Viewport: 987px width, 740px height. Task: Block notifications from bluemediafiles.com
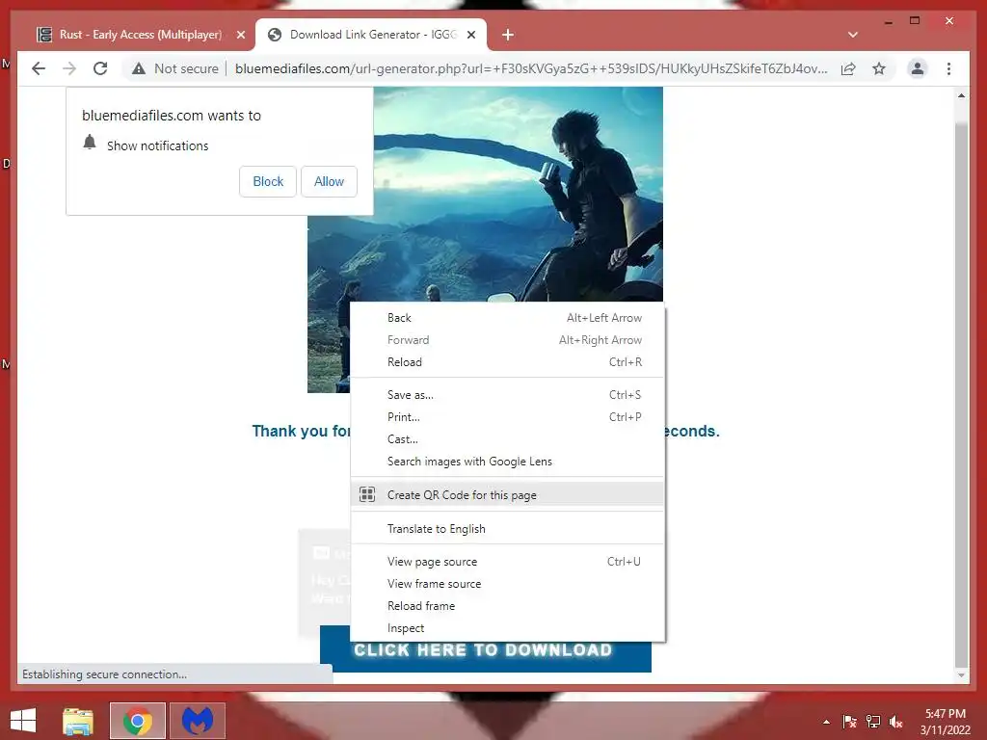(x=268, y=181)
